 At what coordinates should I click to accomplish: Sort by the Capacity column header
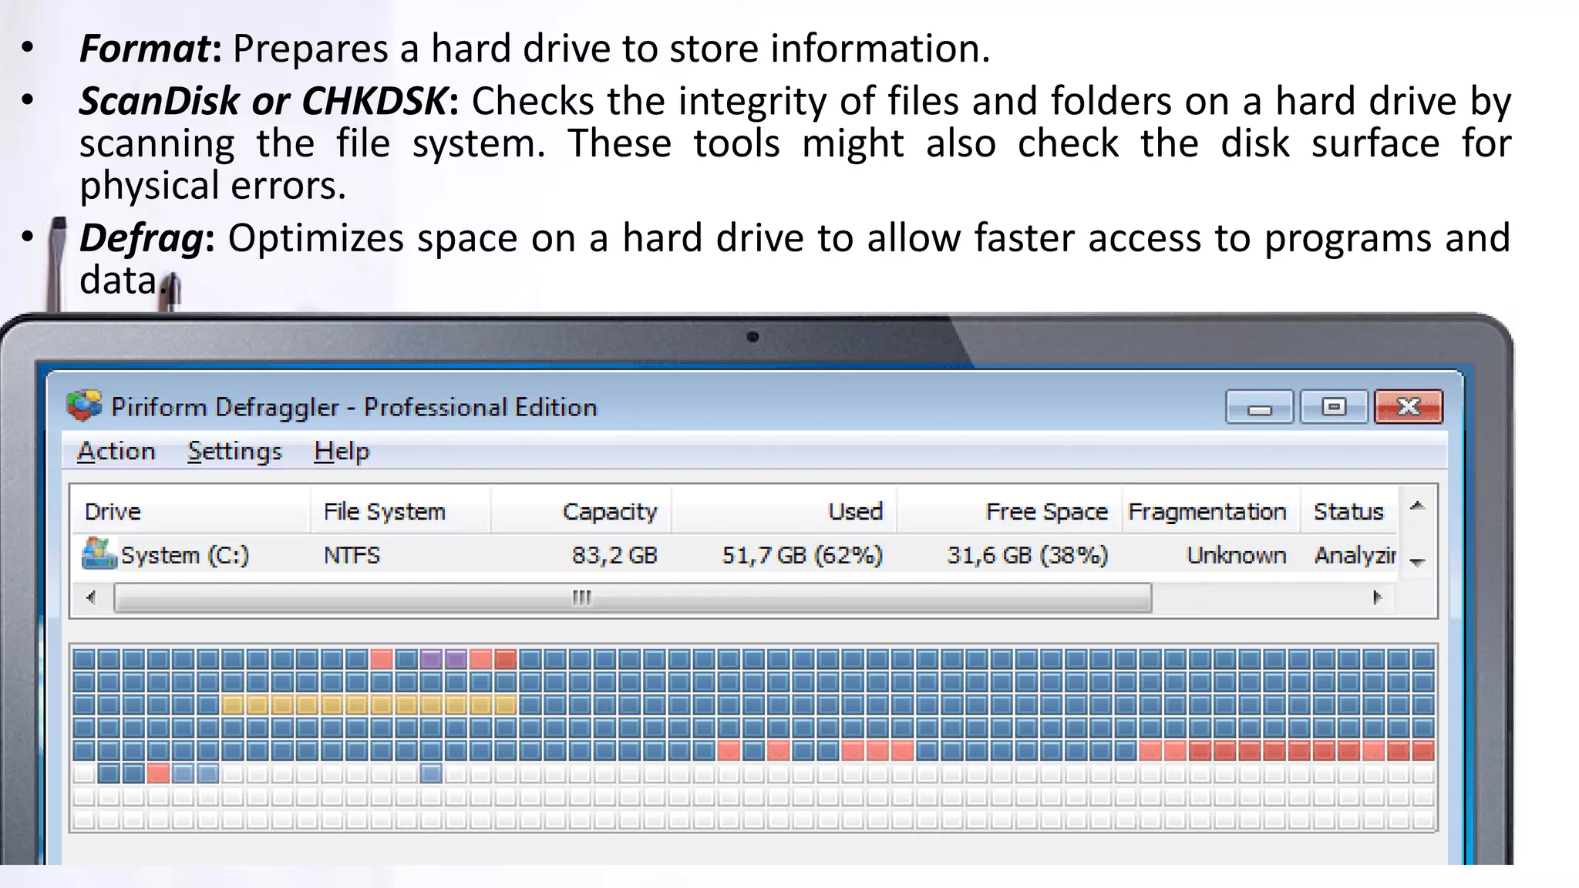pyautogui.click(x=581, y=510)
